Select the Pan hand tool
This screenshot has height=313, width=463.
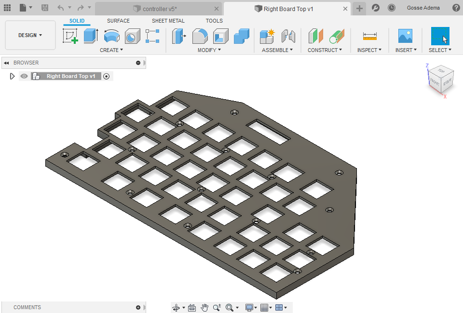tap(204, 308)
